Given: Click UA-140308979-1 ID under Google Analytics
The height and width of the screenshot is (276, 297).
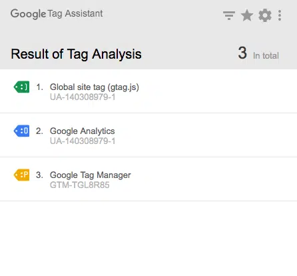Looking at the screenshot, I should (x=83, y=141).
